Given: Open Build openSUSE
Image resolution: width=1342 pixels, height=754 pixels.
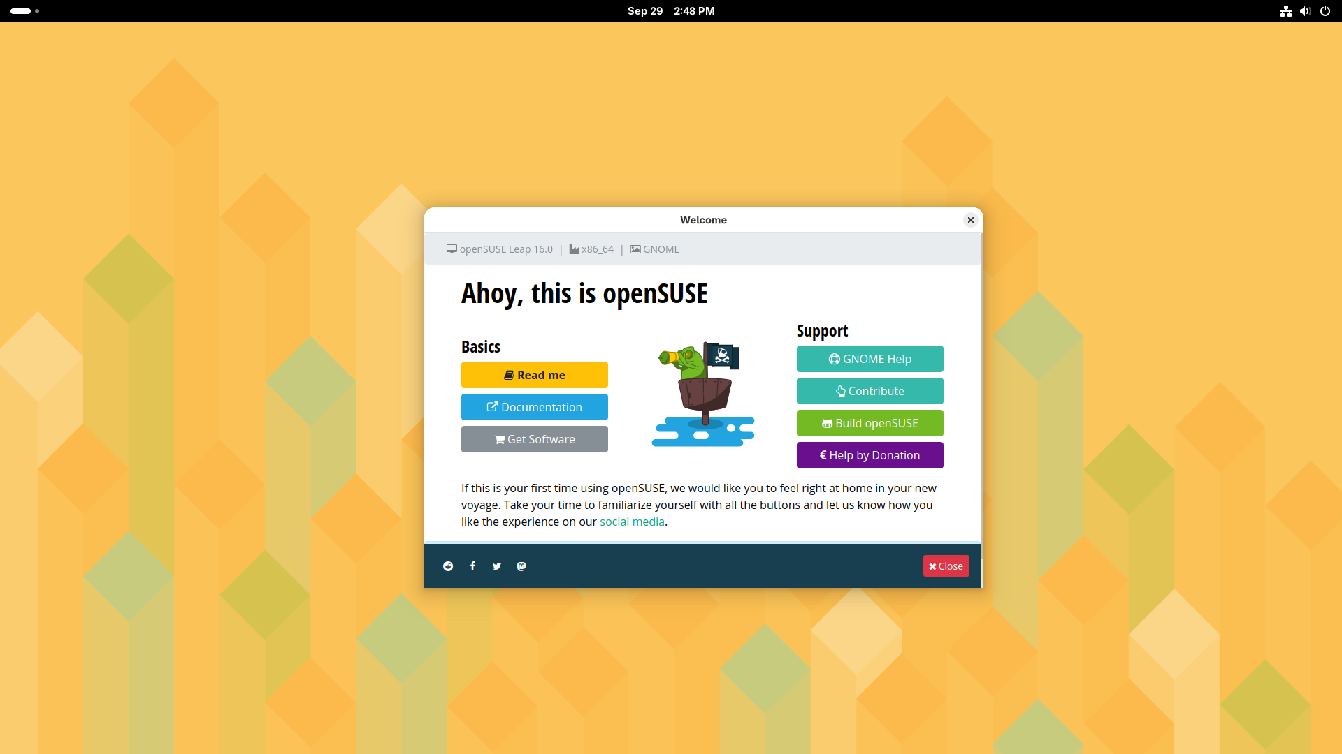Looking at the screenshot, I should [x=870, y=423].
